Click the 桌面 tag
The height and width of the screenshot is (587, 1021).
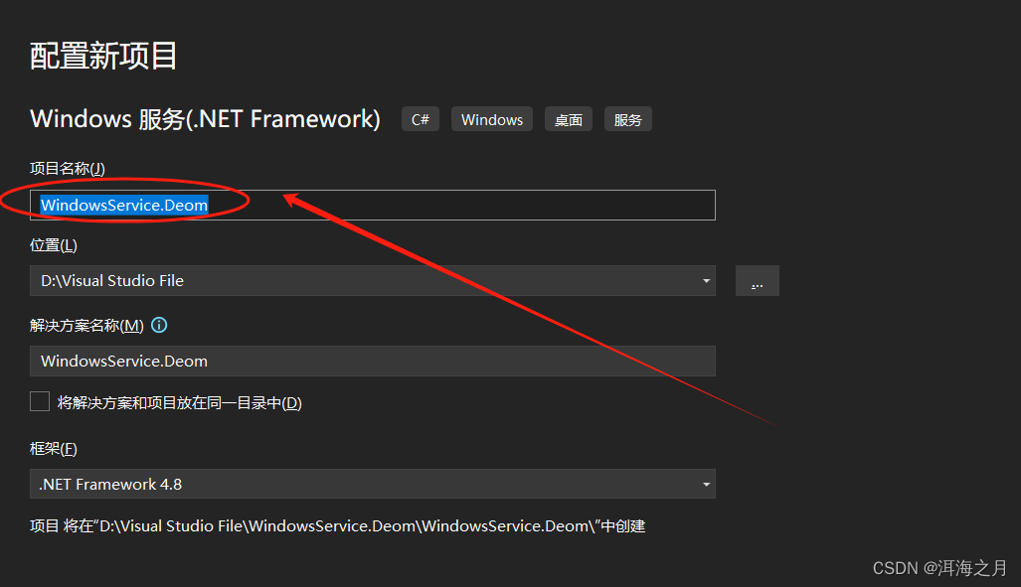coord(569,119)
